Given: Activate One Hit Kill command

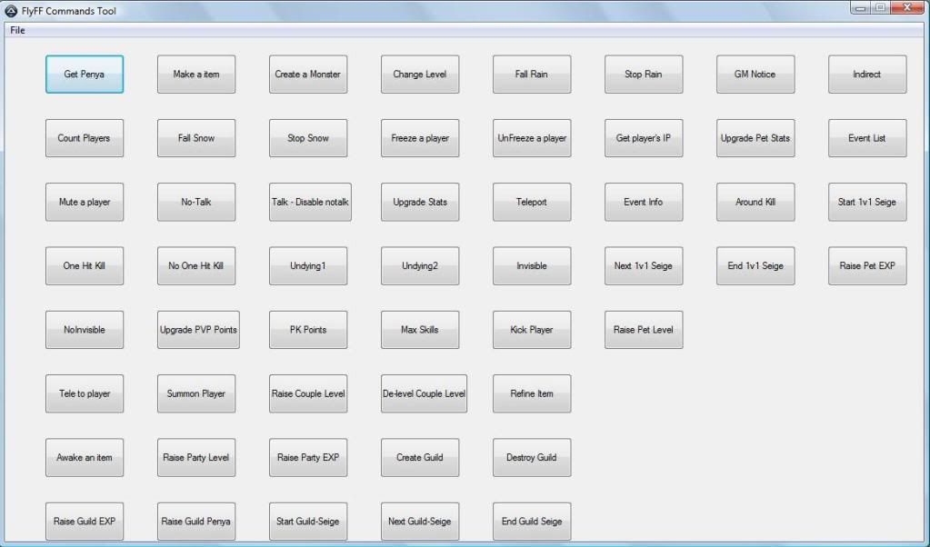Looking at the screenshot, I should (85, 266).
